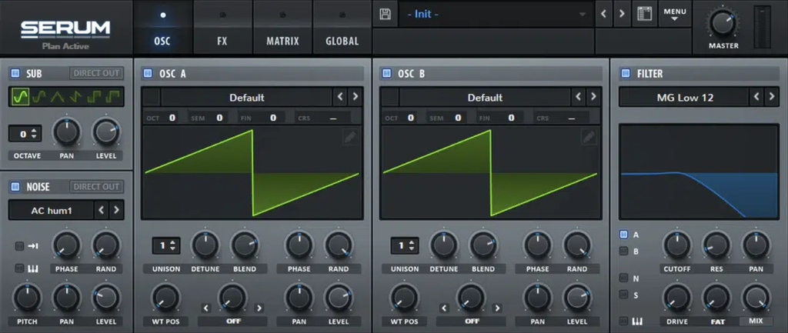Open OSC A warp mode OFF menu
This screenshot has width=788, height=333.
232,321
